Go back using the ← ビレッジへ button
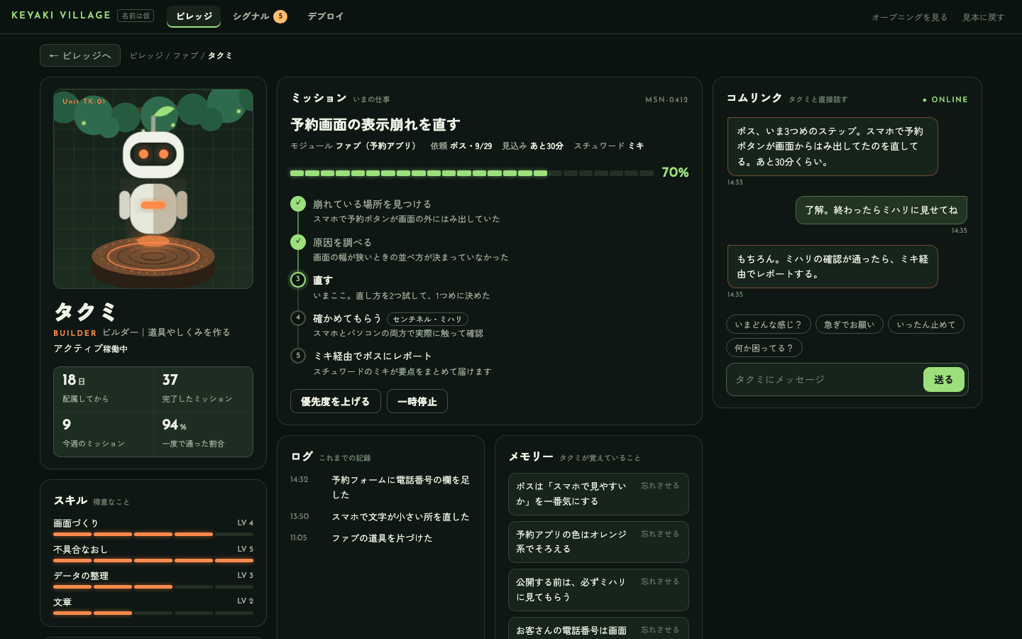 click(x=80, y=55)
